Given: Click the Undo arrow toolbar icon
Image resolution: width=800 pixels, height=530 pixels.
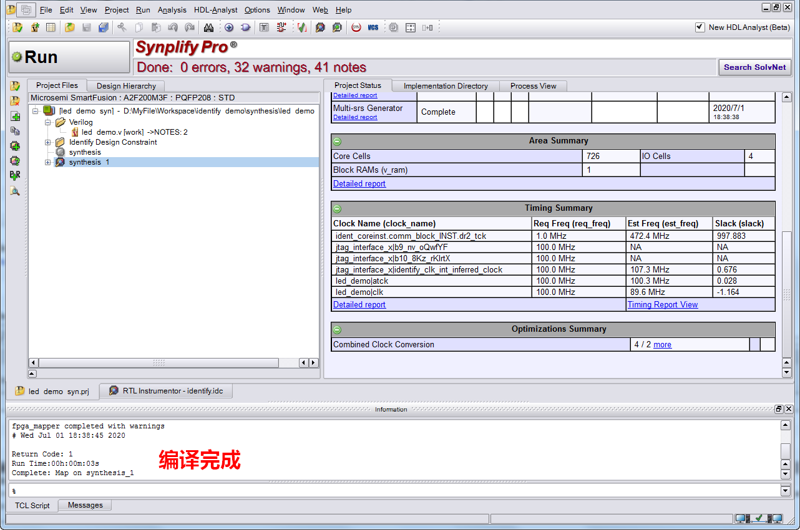Looking at the screenshot, I should tap(173, 27).
